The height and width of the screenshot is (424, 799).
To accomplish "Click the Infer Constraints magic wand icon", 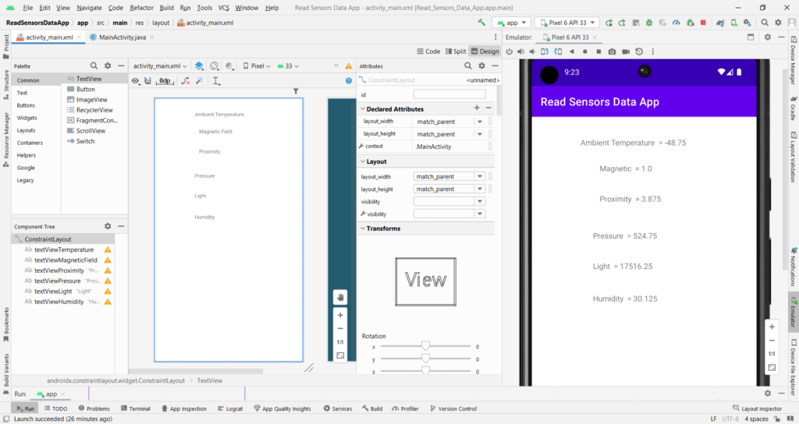I will (200, 80).
